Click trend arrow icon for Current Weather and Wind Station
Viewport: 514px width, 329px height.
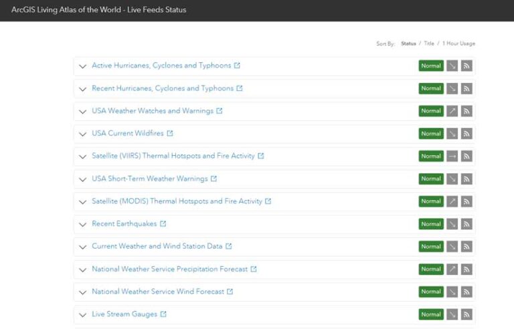click(x=452, y=247)
